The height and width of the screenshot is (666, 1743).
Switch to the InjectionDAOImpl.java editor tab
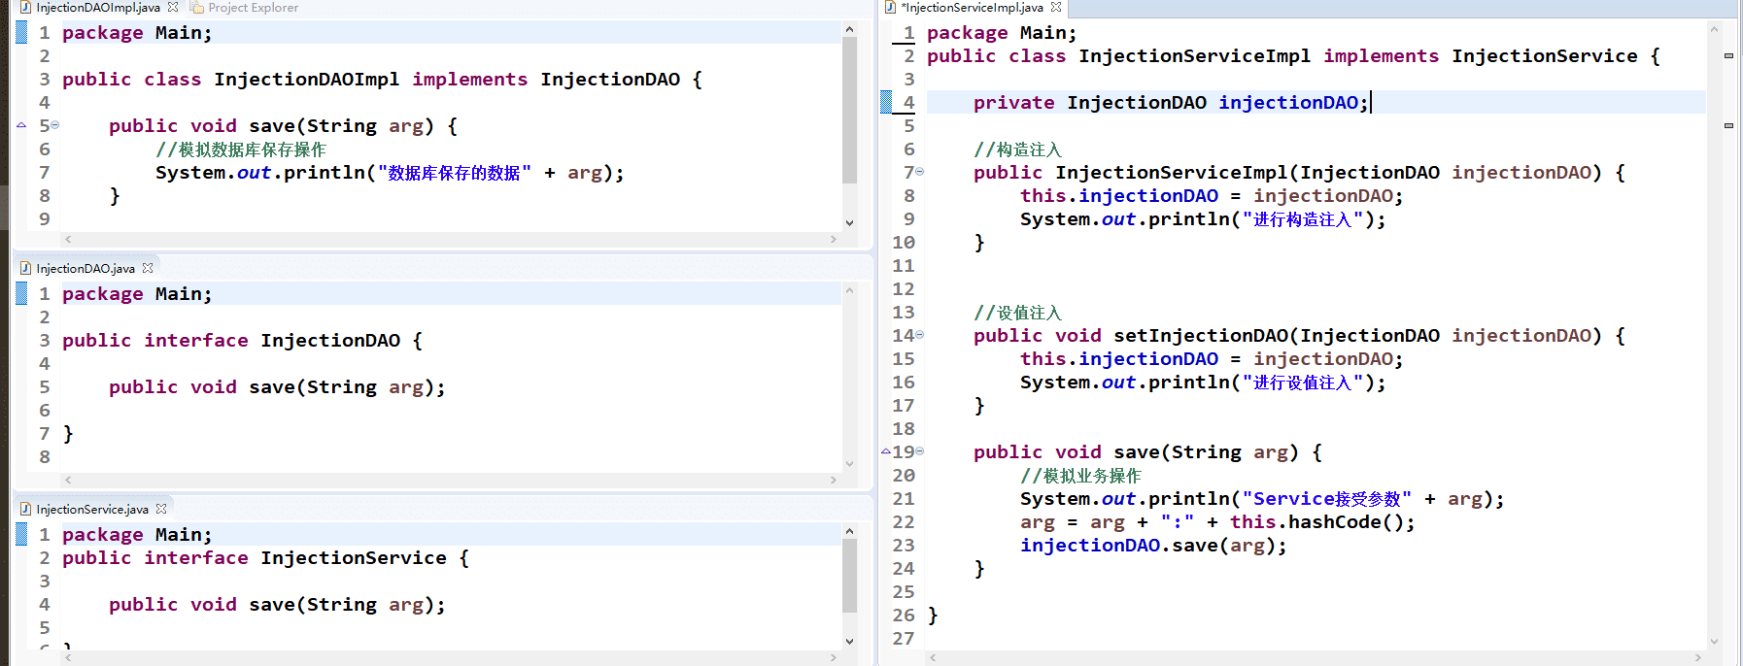[97, 8]
